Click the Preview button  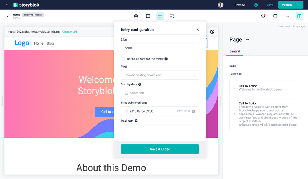click(x=240, y=5)
